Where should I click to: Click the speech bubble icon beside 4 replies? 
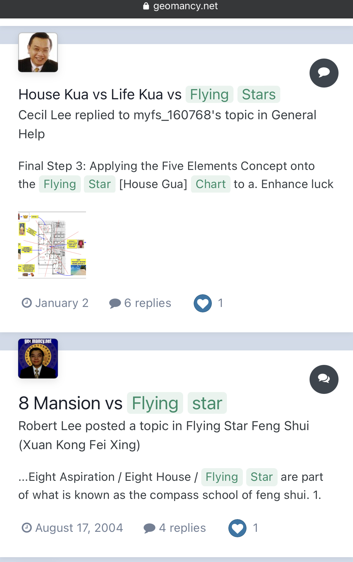coord(149,528)
